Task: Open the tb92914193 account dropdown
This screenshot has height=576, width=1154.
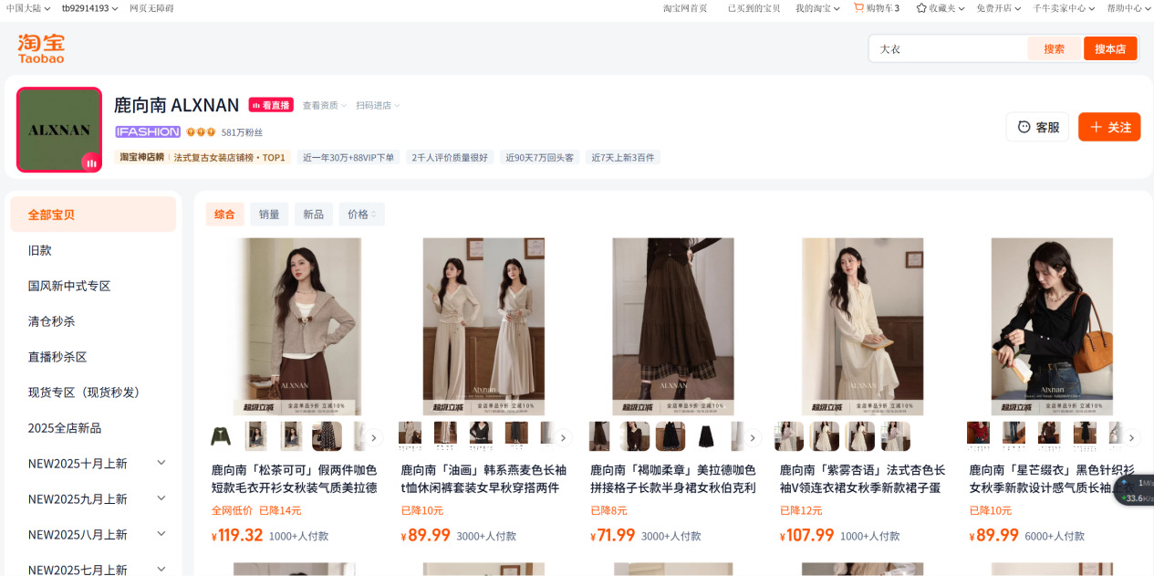Action: tap(89, 8)
